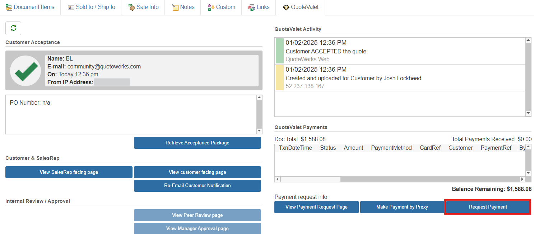Viewport: 534px width, 234px height.
Task: Select the QuoteValet tab
Action: point(301,7)
